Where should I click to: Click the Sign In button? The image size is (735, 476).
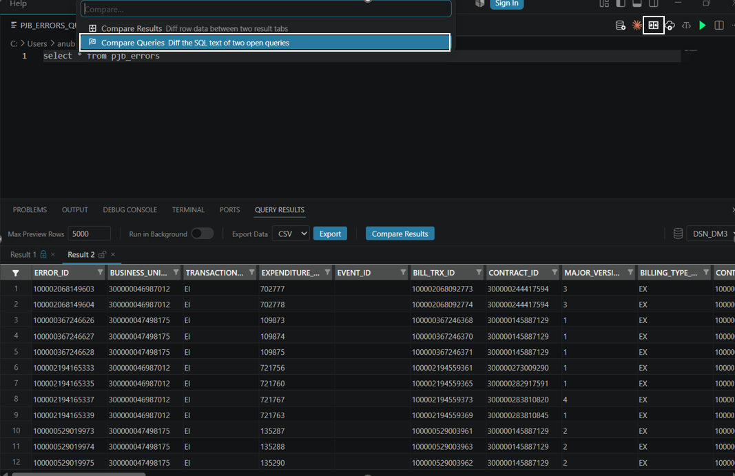[x=507, y=3]
